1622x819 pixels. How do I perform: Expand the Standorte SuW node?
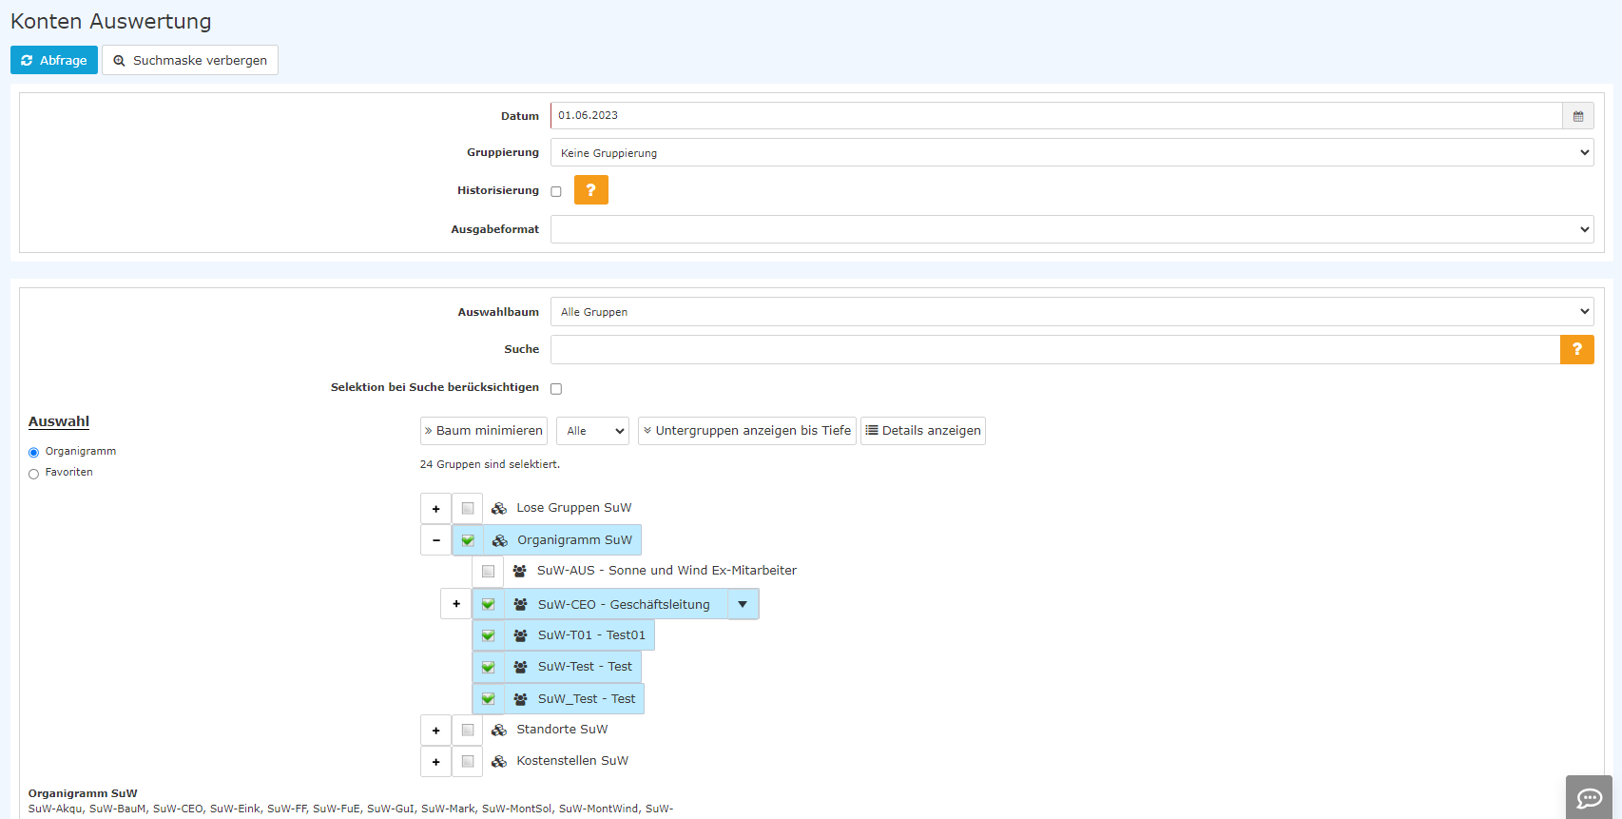point(435,730)
